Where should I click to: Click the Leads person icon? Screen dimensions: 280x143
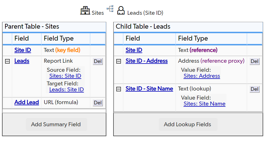click(121, 10)
